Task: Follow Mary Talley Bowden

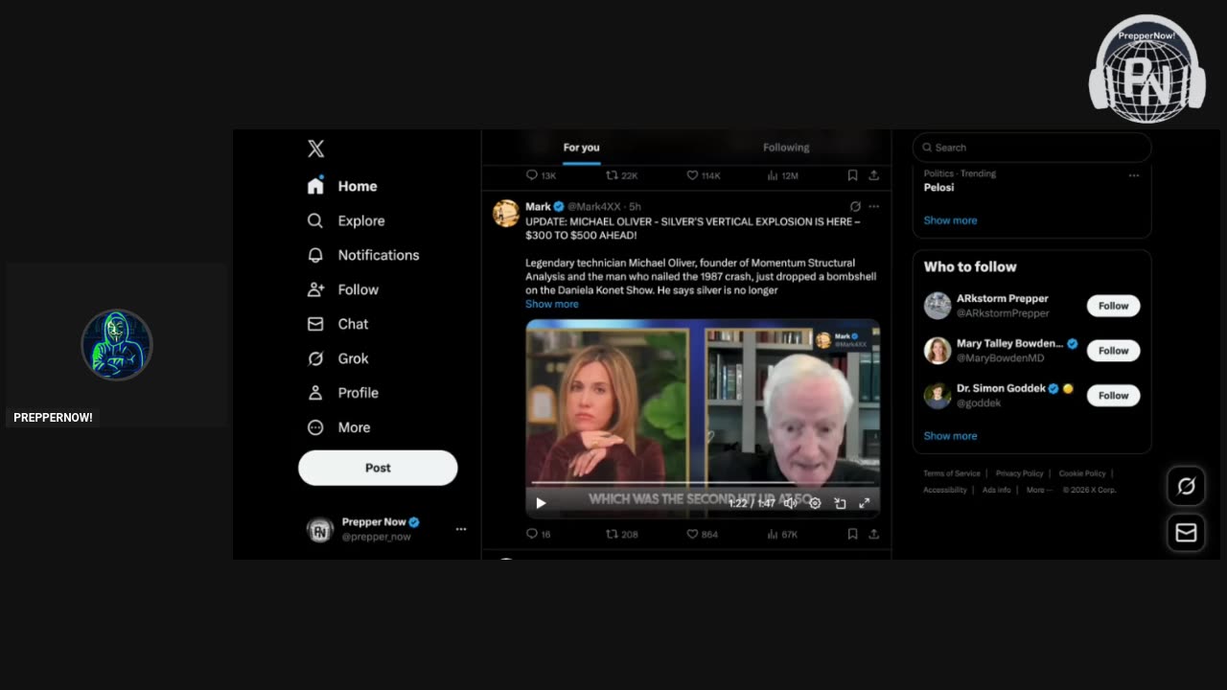Action: pos(1113,351)
